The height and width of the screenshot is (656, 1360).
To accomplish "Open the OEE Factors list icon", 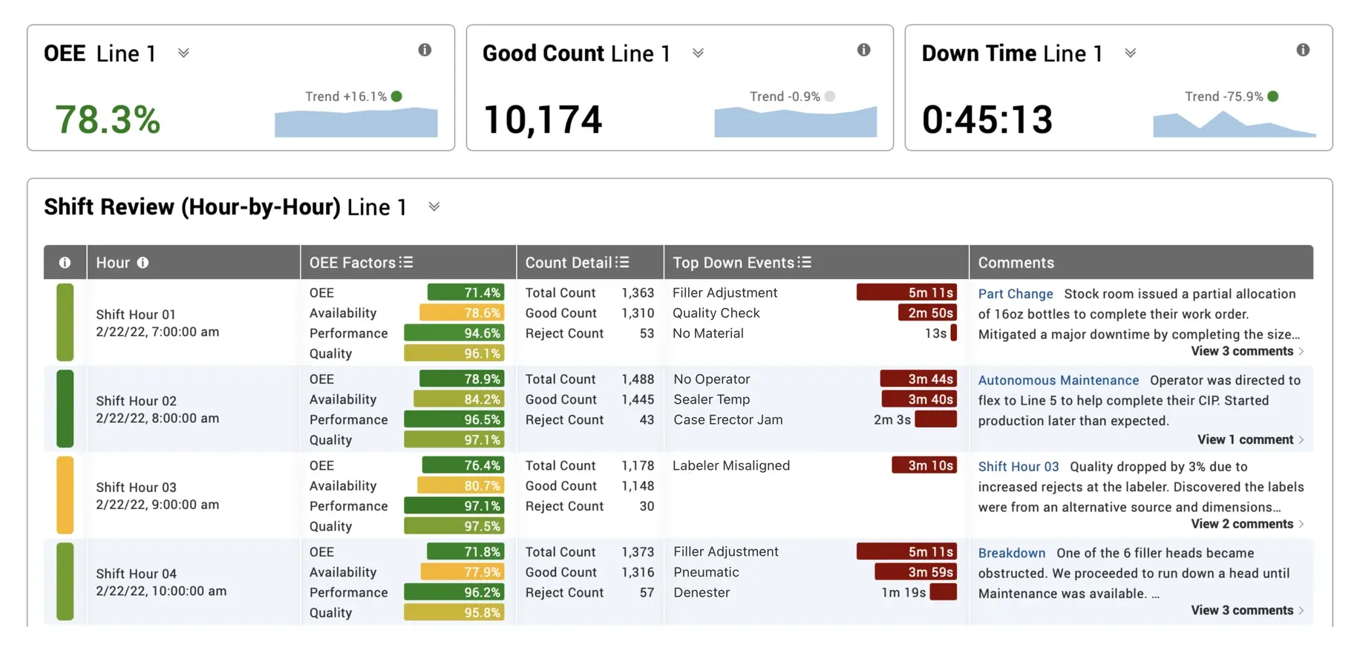I will [406, 262].
